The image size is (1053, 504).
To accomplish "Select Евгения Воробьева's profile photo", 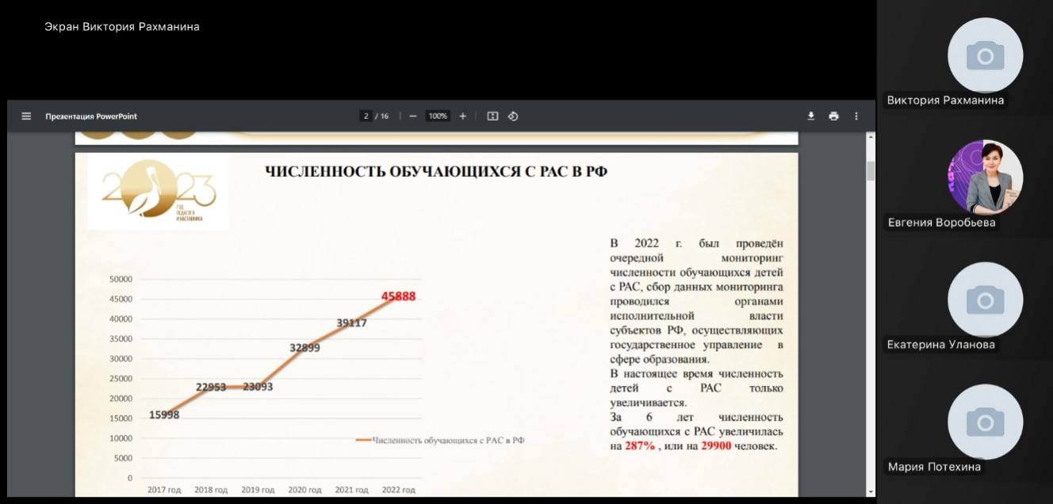I will coord(985,178).
